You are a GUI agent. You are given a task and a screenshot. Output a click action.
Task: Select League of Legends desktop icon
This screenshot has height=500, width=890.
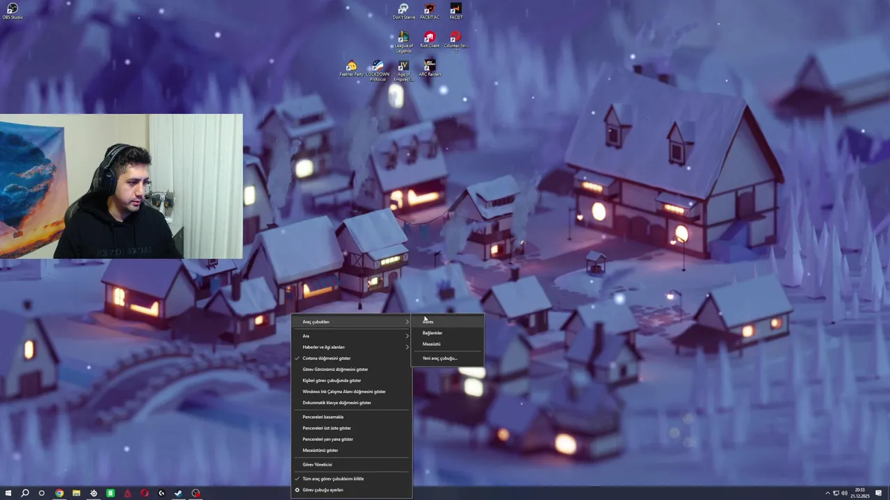[x=403, y=42]
